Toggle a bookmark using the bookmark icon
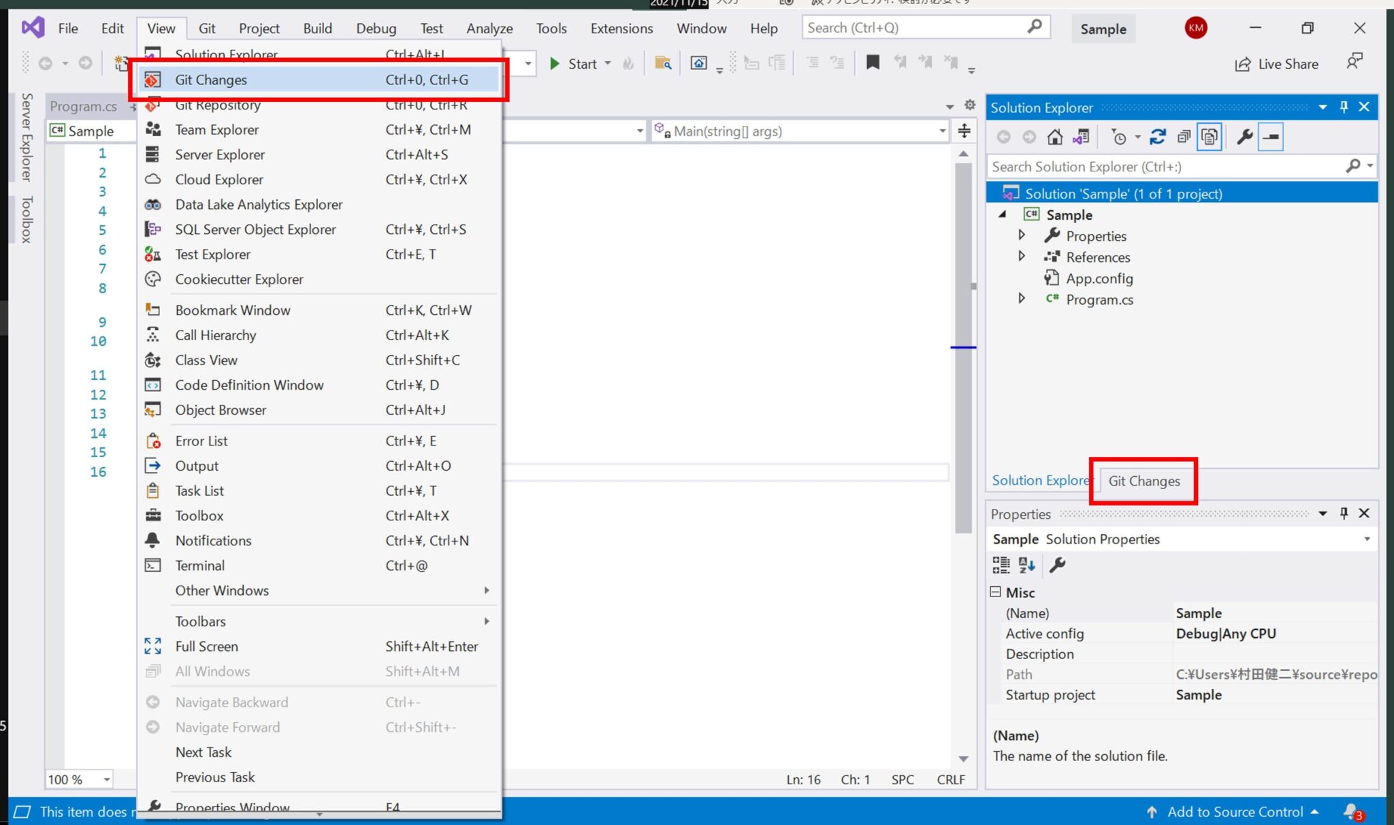The height and width of the screenshot is (825, 1394). (873, 63)
